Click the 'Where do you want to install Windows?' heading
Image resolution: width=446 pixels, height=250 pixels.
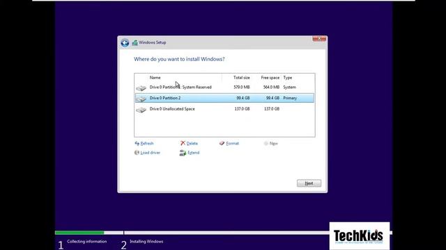[x=179, y=59]
